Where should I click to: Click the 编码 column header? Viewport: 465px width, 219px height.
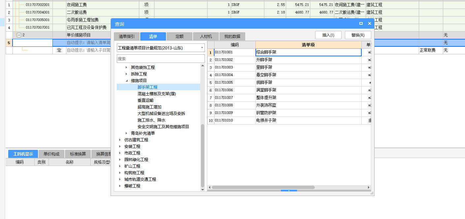235,45
